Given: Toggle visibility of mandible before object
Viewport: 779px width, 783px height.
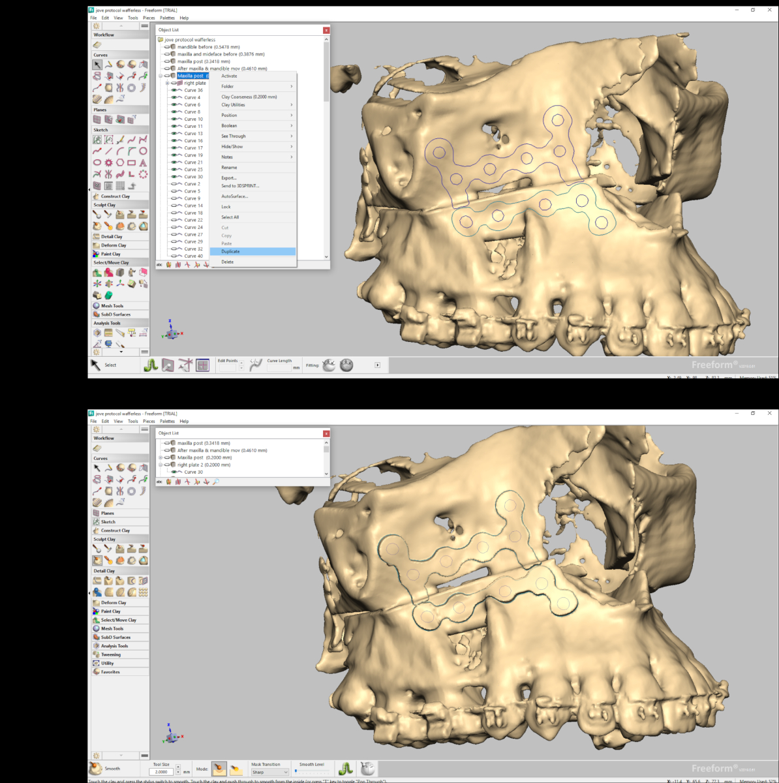Looking at the screenshot, I should point(167,47).
